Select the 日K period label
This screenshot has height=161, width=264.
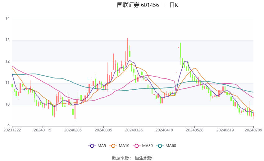[174, 5]
